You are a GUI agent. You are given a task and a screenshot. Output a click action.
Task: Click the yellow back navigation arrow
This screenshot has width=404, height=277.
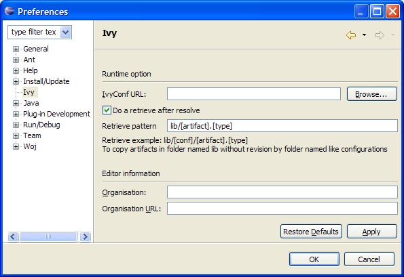click(x=351, y=35)
